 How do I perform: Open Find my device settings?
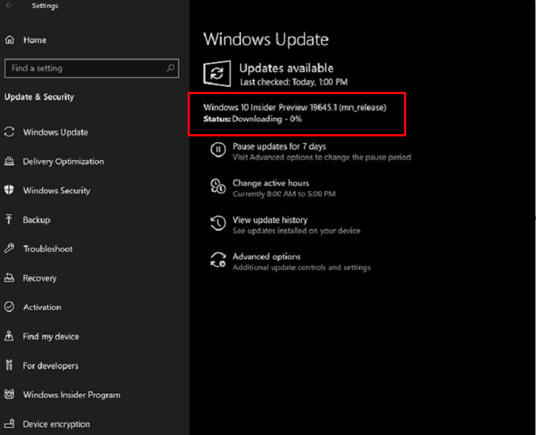coord(50,336)
